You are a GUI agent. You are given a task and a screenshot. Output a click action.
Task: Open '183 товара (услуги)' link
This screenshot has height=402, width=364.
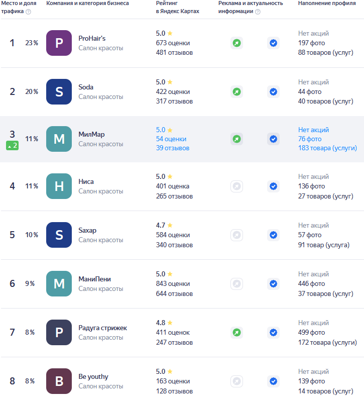pos(327,148)
